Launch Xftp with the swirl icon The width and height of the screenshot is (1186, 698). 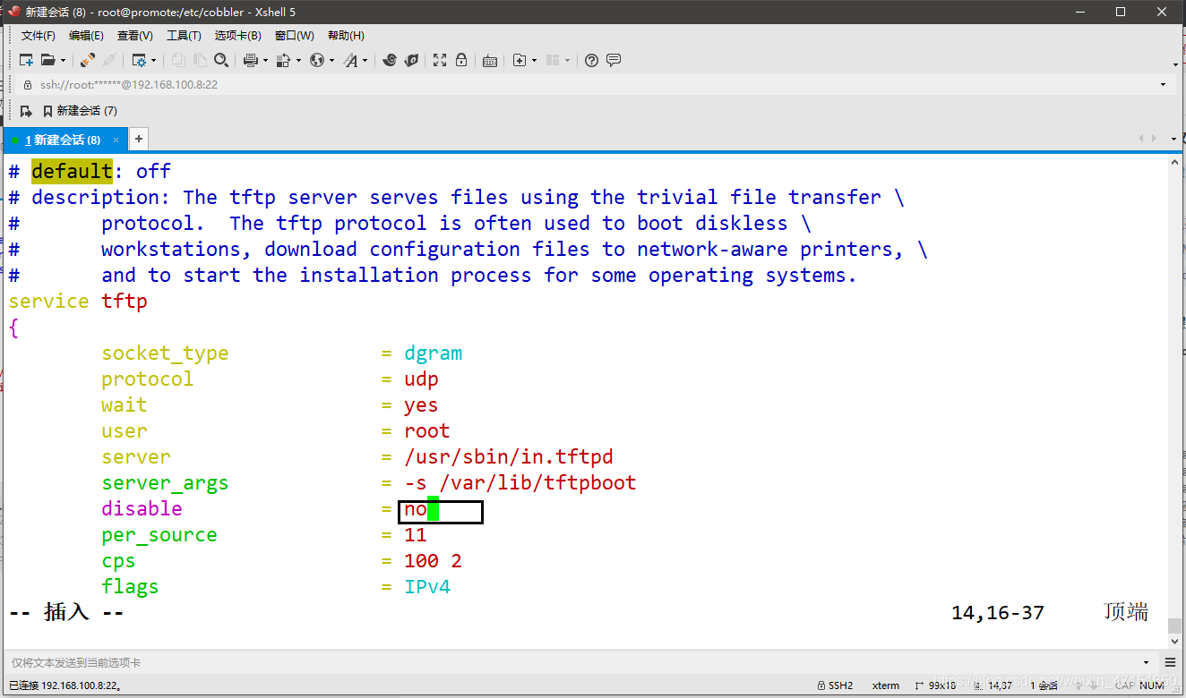[390, 60]
